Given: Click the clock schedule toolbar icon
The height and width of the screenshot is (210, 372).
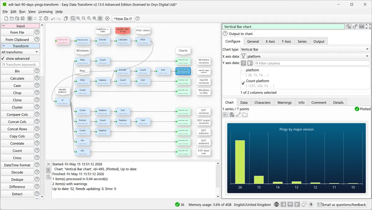Looking at the screenshot, I should click(x=46, y=19).
